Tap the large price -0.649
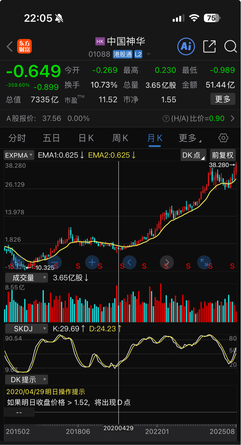The height and width of the screenshot is (445, 241). click(x=33, y=71)
